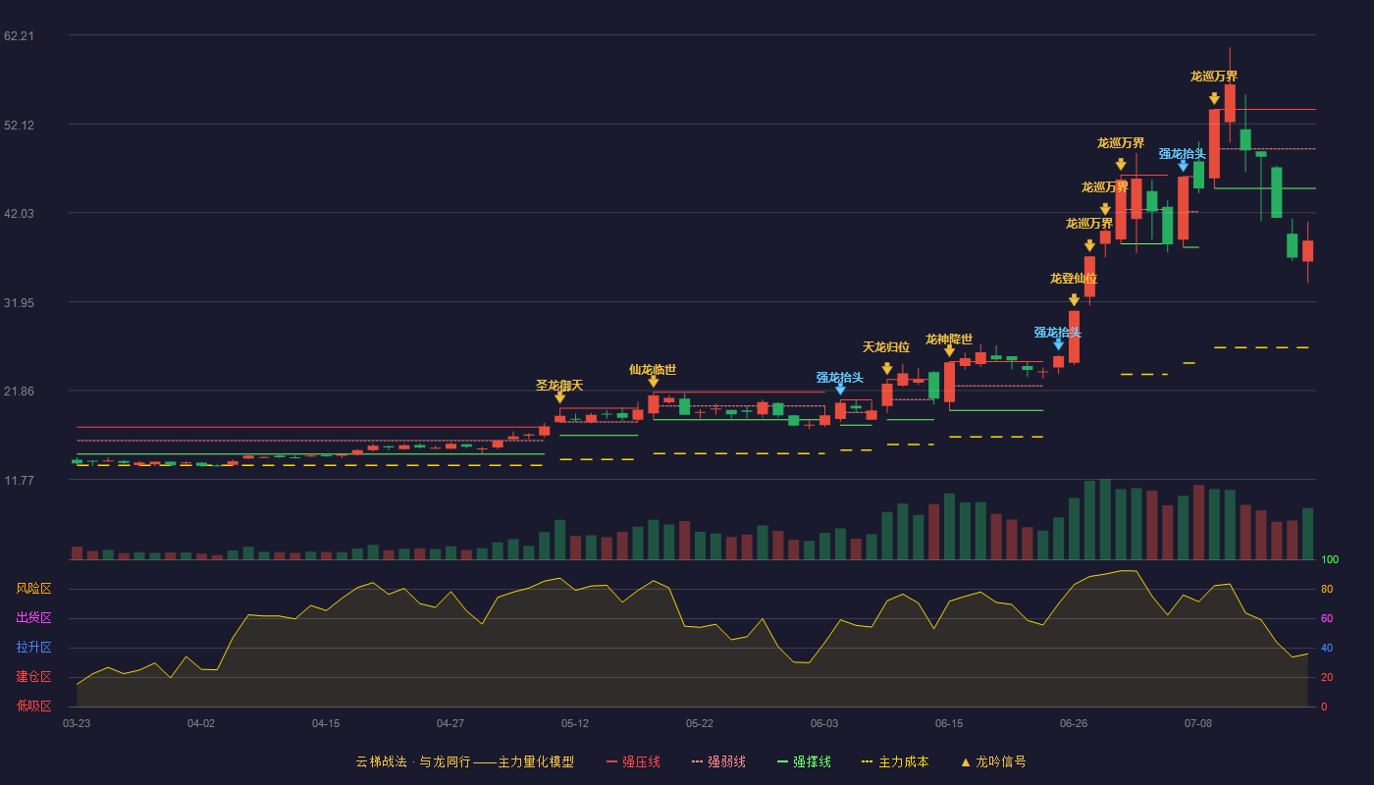Click the 龙吟信号 triangle legend icon
This screenshot has height=785, width=1374.
pos(966,761)
